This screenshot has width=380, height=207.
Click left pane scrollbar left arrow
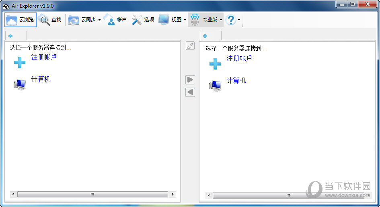tap(13, 194)
